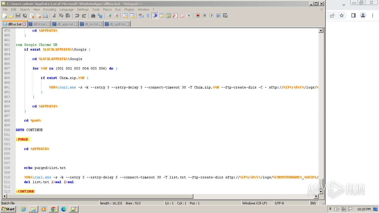The image size is (379, 213).
Task: Switch to the dllCrt.bat tab
Action: [x=39, y=24]
